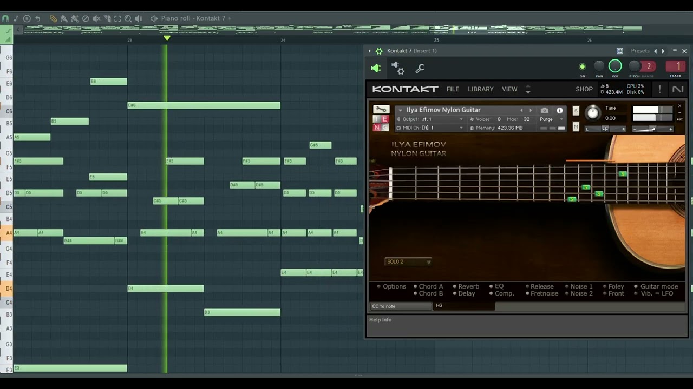Viewport: 693px width, 389px height.
Task: Click the B3 note in piano roll
Action: pos(243,312)
